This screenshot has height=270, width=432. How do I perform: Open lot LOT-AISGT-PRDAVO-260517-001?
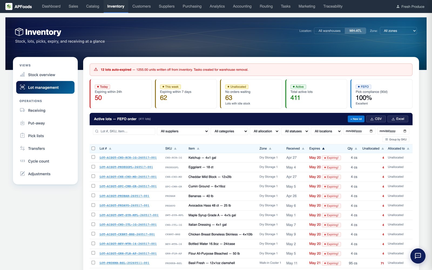[x=124, y=205]
